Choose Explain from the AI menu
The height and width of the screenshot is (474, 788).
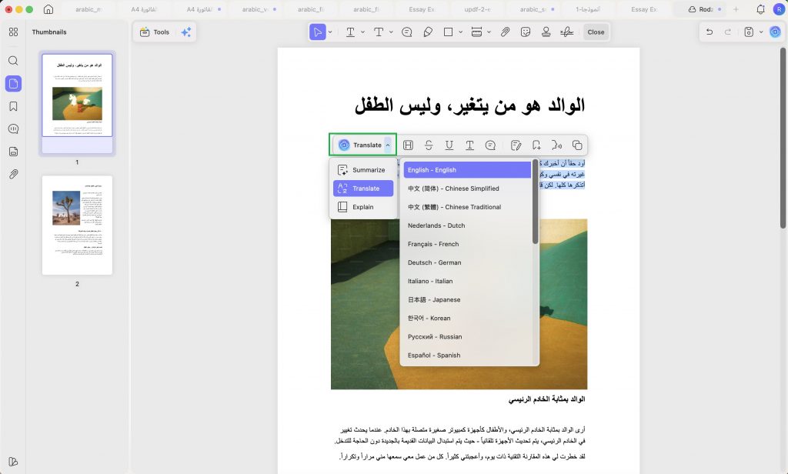(x=363, y=207)
